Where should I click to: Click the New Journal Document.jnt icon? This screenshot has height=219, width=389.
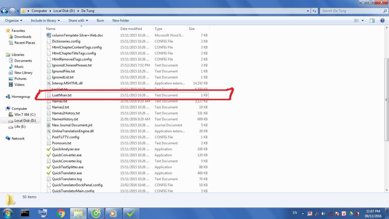(x=49, y=125)
